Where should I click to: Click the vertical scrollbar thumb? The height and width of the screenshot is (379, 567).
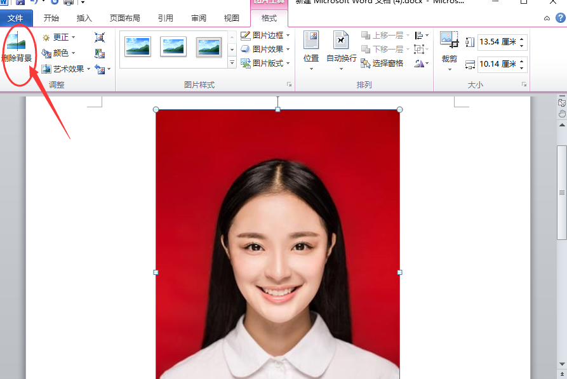[x=562, y=192]
